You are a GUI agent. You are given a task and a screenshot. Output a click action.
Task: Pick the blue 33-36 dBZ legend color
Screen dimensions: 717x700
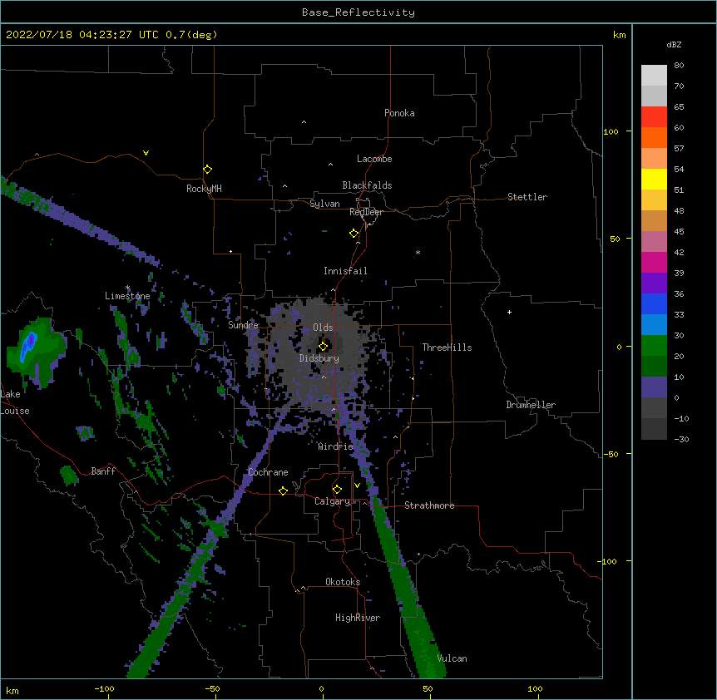click(654, 303)
